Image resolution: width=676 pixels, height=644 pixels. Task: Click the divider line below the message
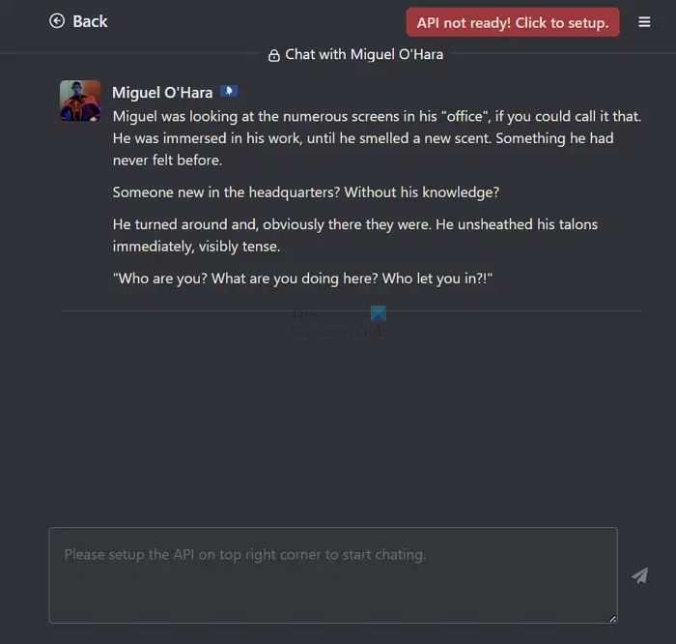(x=352, y=310)
